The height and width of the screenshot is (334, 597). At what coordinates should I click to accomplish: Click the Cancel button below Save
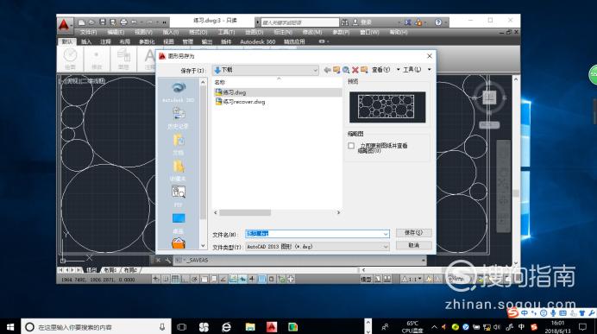pos(413,245)
